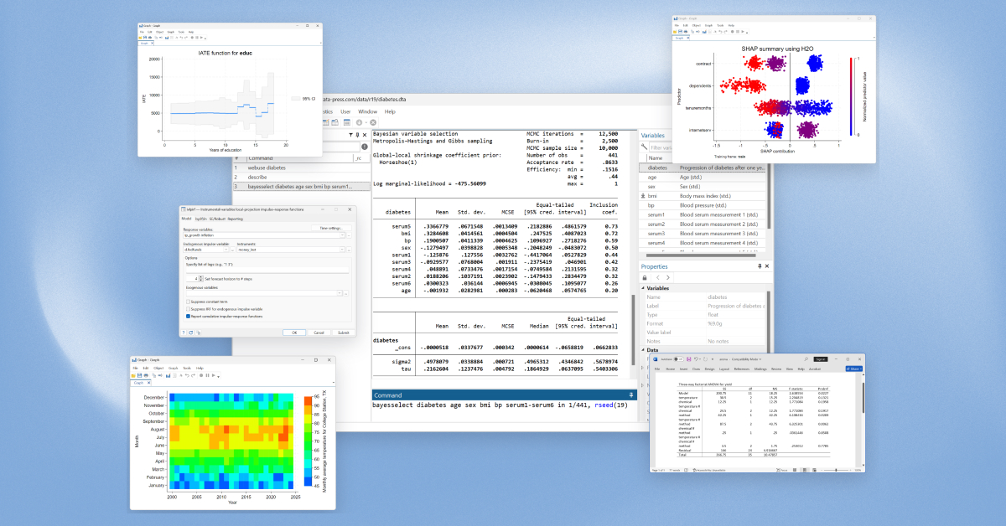Pin the History panel with the pin icon
This screenshot has width=1006, height=526.
[357, 135]
